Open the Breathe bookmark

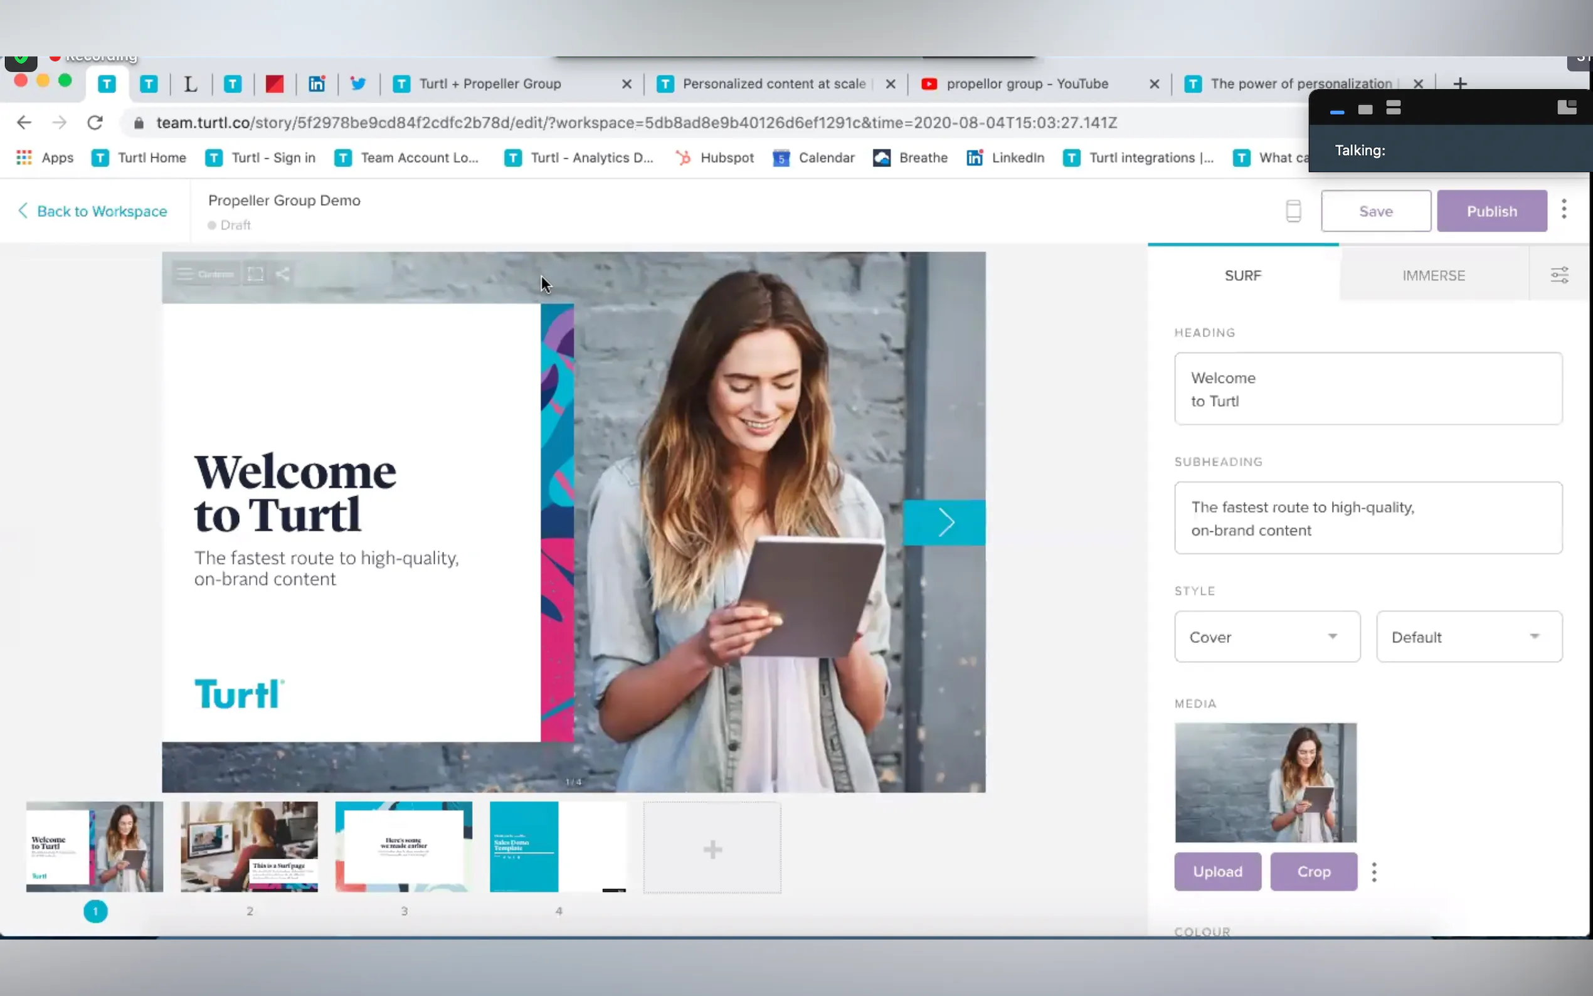(x=910, y=158)
